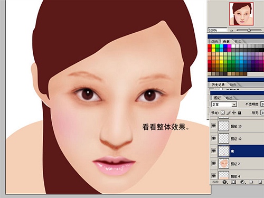Pick the green swatch in top row
Image resolution: width=264 pixels, height=198 pixels.
(218, 46)
